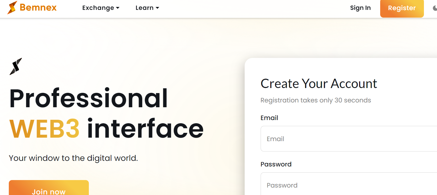Click the black lightning logo above headline
The width and height of the screenshot is (437, 195).
[x=16, y=66]
